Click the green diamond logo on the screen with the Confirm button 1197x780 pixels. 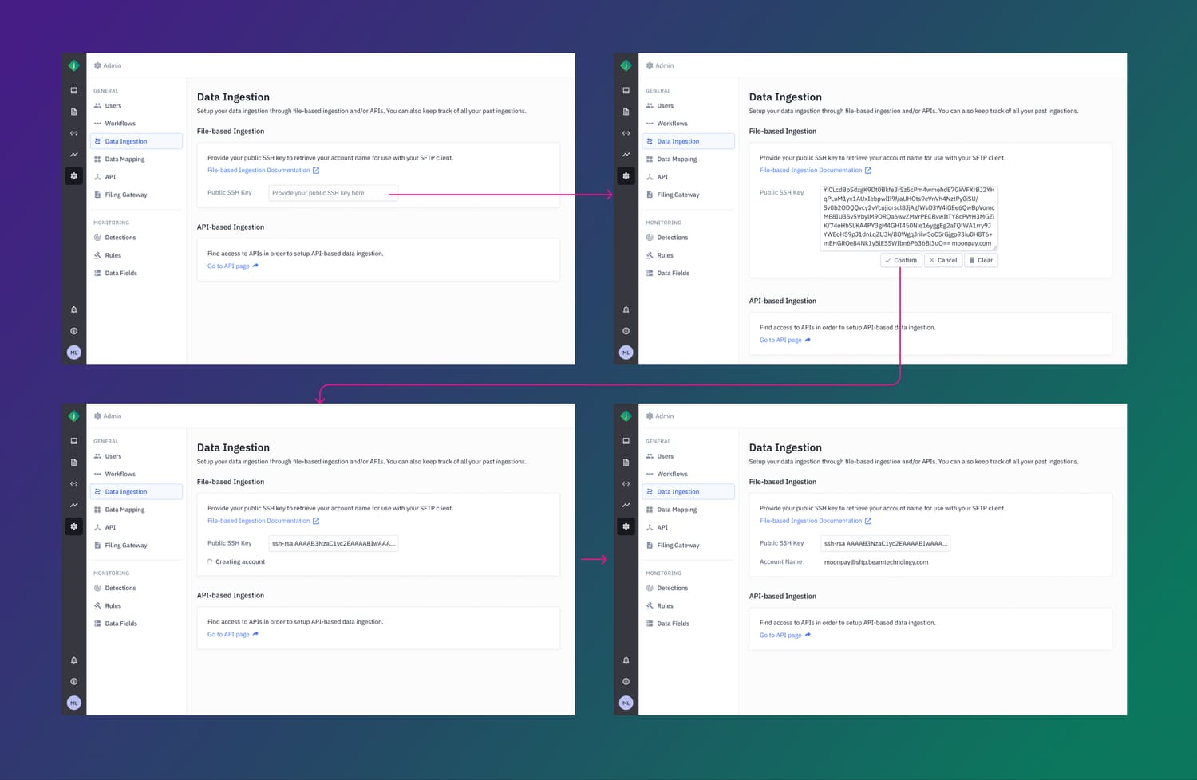point(626,65)
